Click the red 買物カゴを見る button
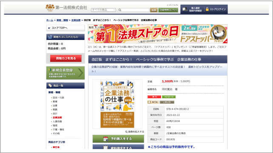Viewport: 273px width, 153px height. pos(66,58)
